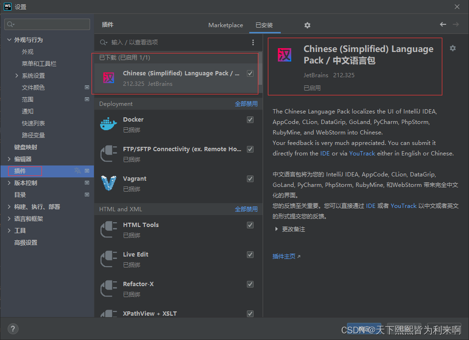Click the project-level icon next to 文件颜色
The width and height of the screenshot is (469, 340).
(x=87, y=87)
